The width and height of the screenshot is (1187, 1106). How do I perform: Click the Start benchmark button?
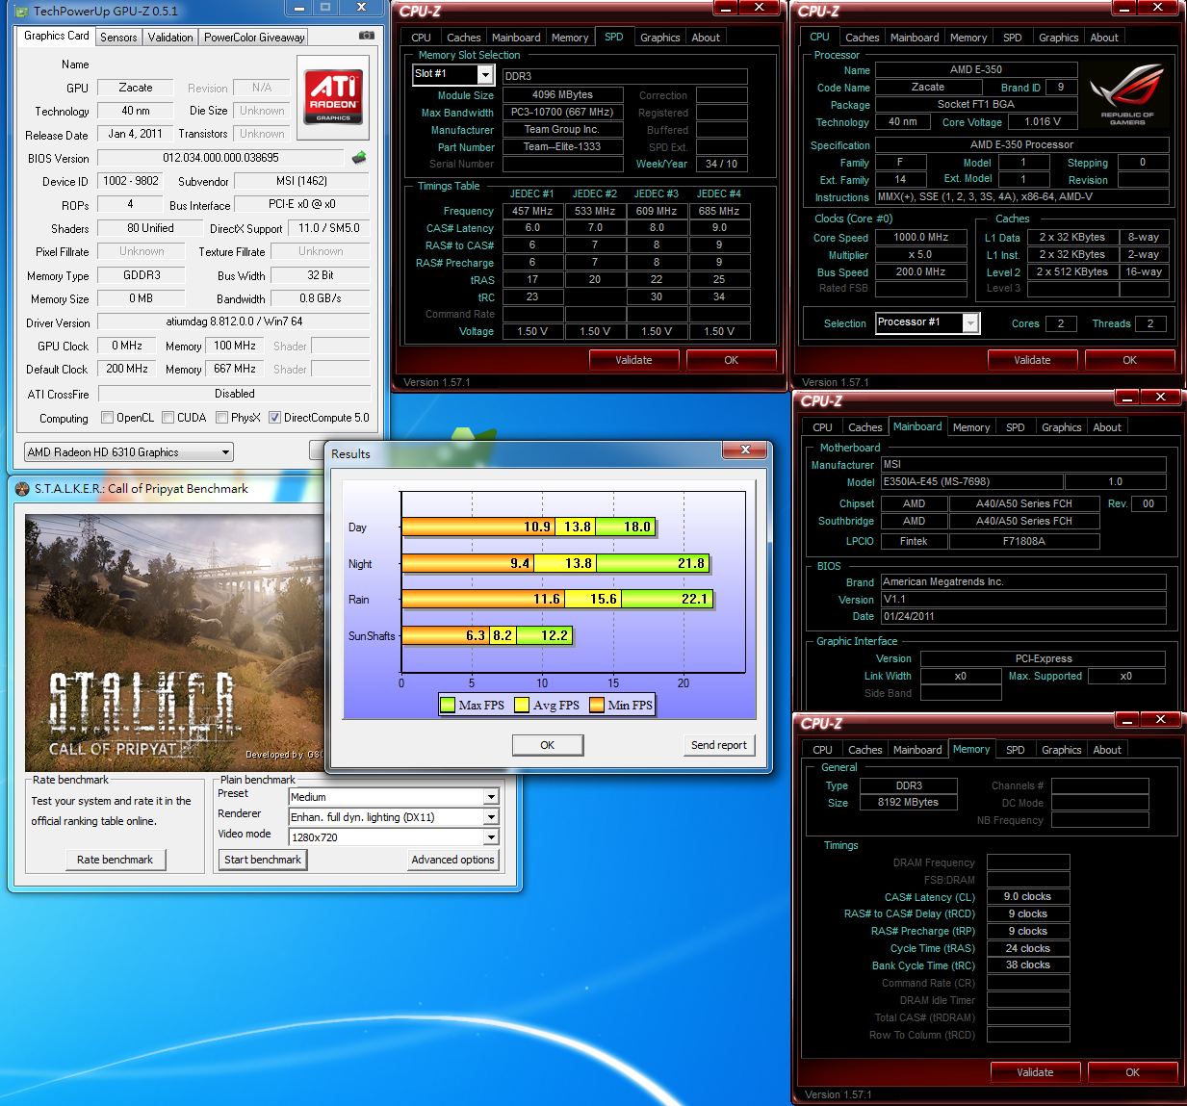(263, 860)
